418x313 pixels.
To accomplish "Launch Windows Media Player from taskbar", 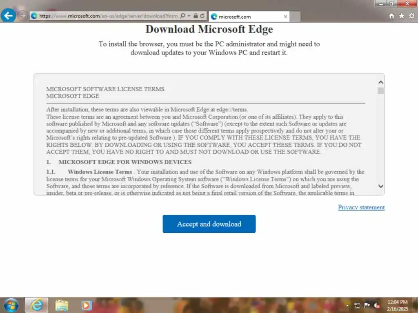I will pos(87,306).
